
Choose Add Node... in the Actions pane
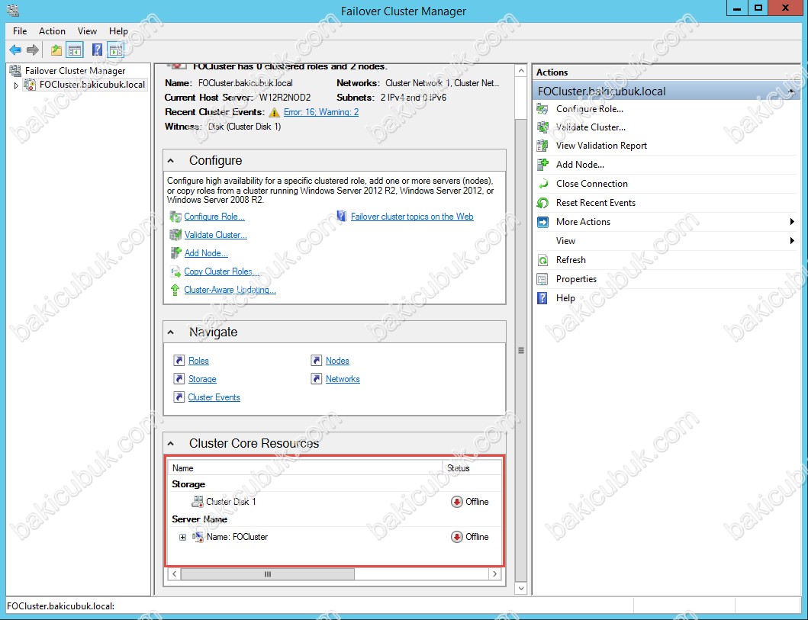pos(580,165)
